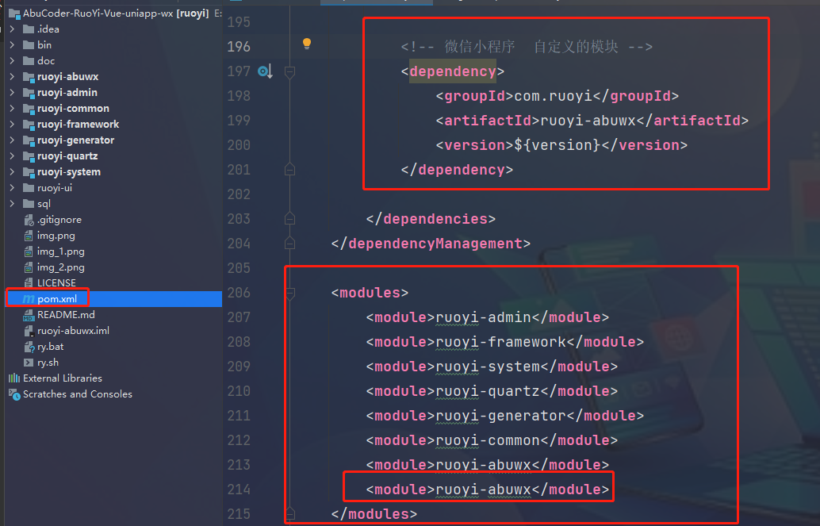This screenshot has height=526, width=820.
Task: Click the ruoyi-abuwx.iml file icon
Action: coord(29,331)
